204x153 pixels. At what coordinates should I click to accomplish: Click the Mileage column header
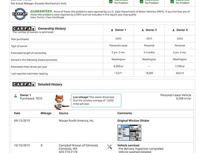pyautogui.click(x=46, y=113)
